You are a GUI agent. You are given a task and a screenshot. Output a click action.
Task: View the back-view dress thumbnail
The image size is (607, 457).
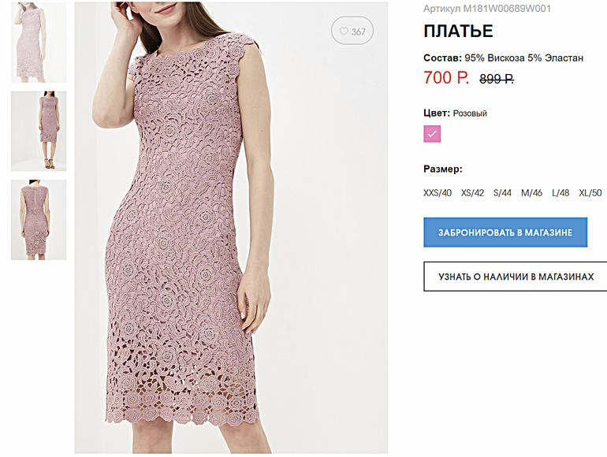[x=39, y=220]
